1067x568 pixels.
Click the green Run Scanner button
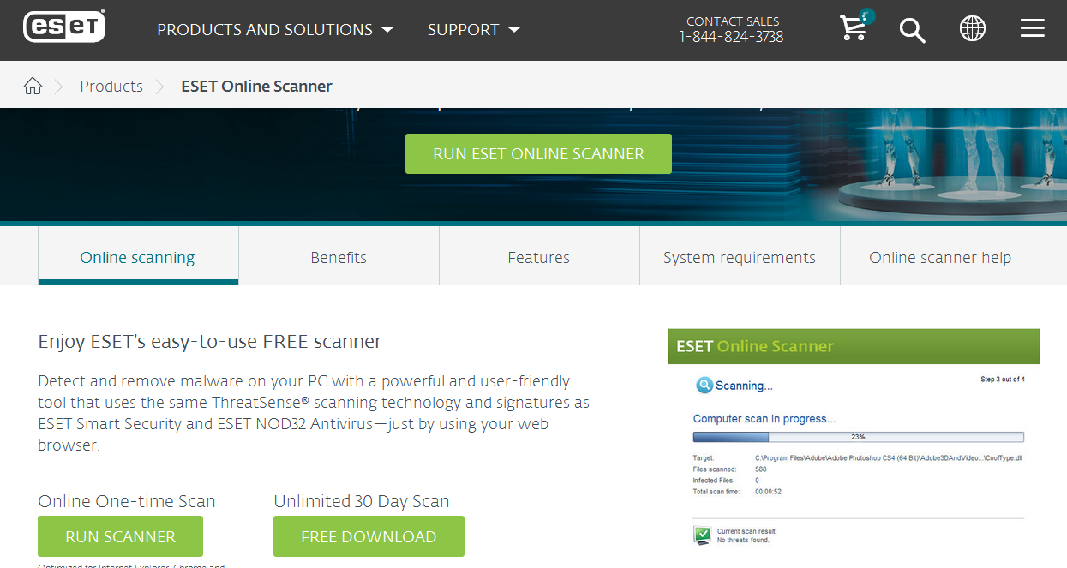[120, 537]
